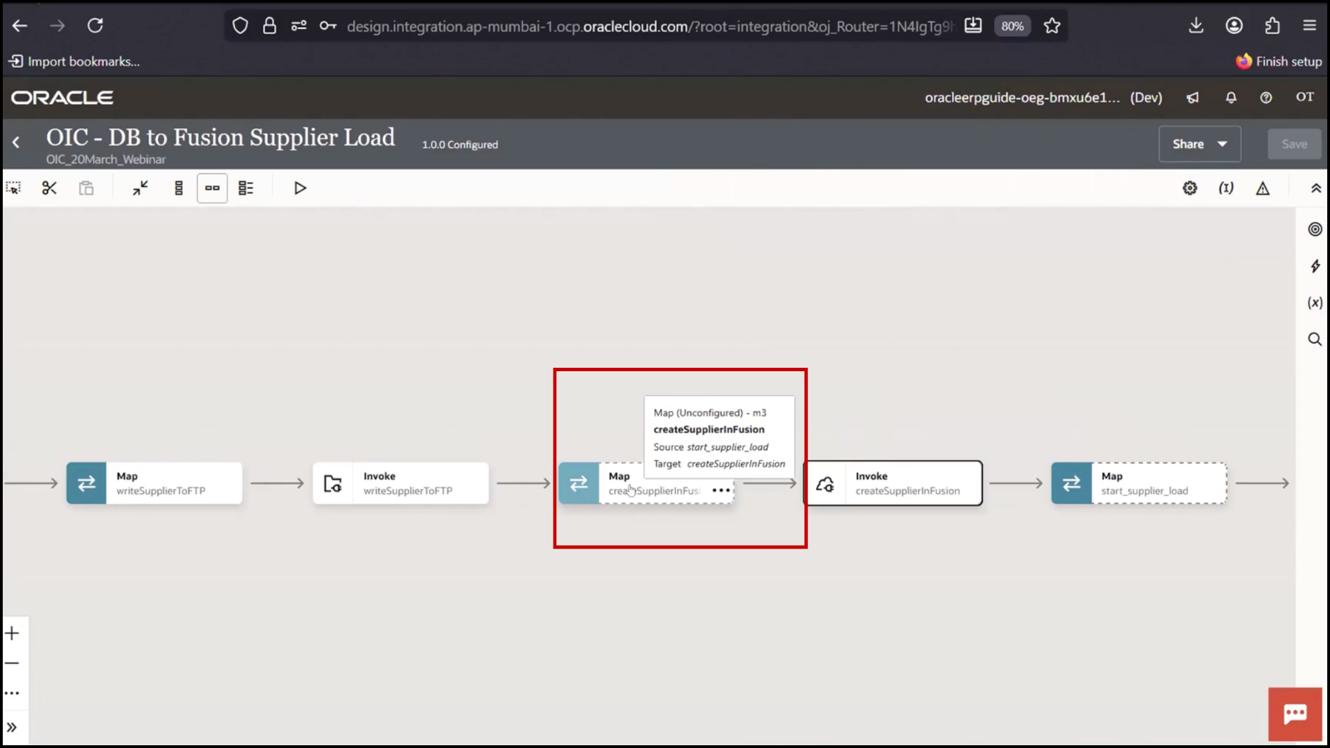Open notifications bell icon
1330x748 pixels.
[x=1231, y=98]
